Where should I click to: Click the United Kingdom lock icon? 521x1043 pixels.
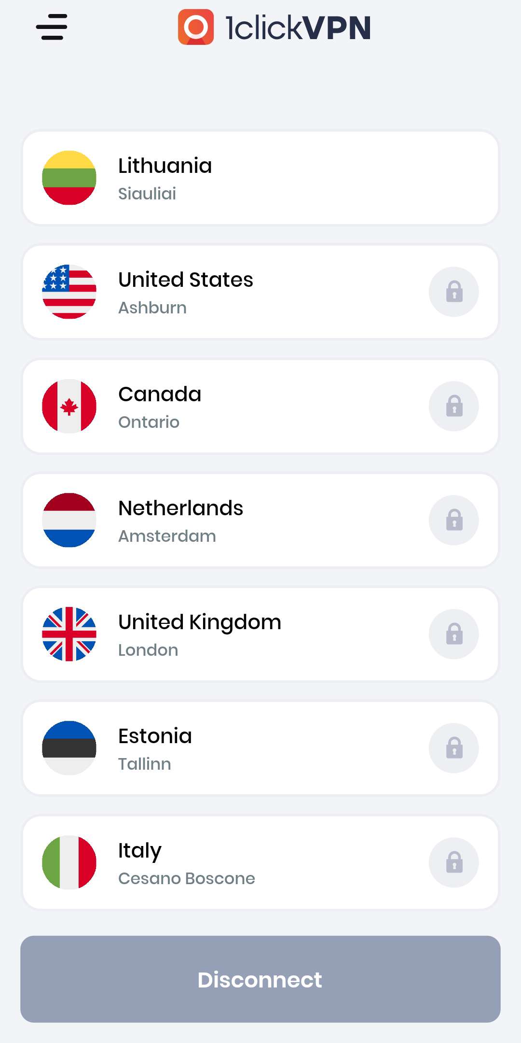pyautogui.click(x=453, y=634)
